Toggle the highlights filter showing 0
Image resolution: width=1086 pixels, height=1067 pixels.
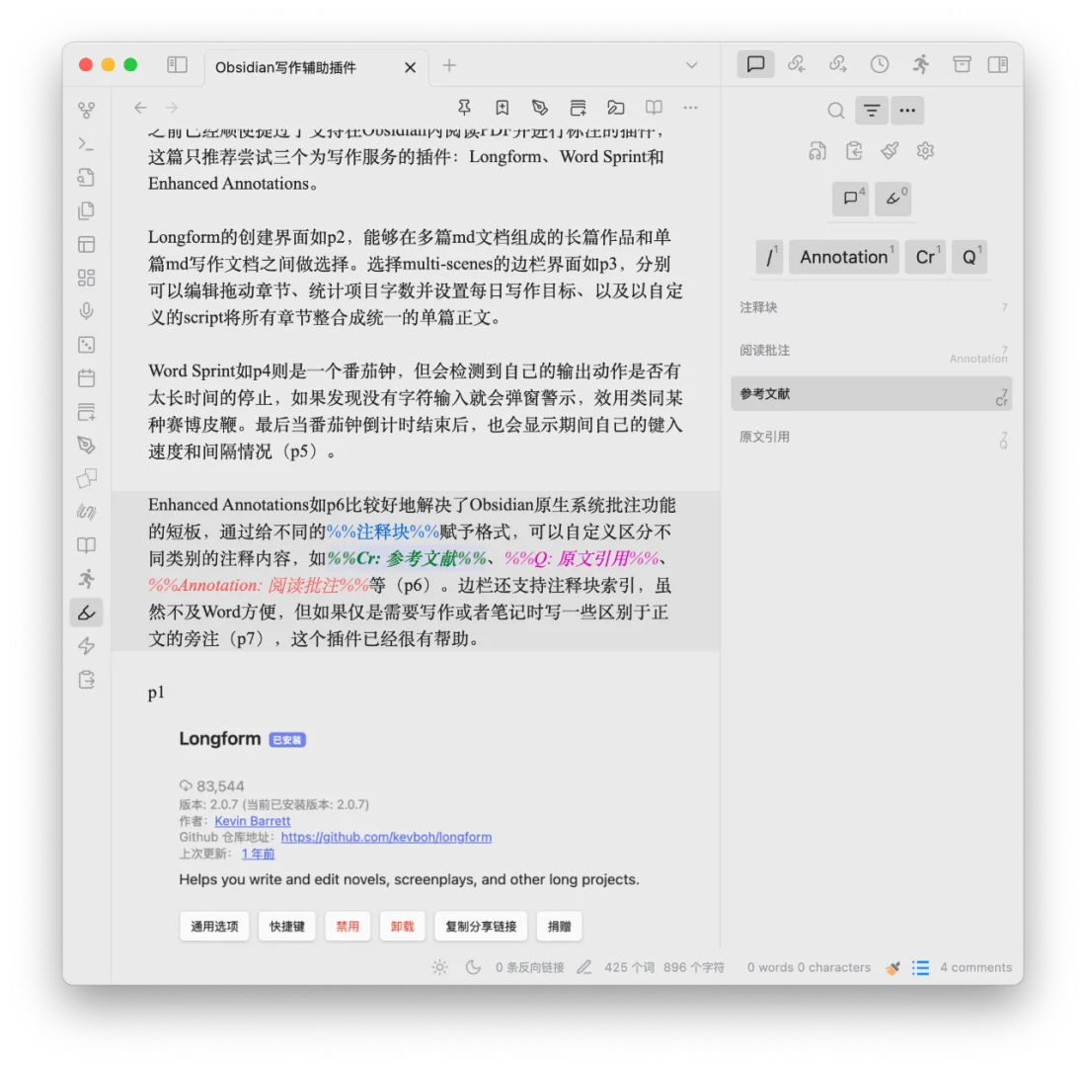pos(892,199)
